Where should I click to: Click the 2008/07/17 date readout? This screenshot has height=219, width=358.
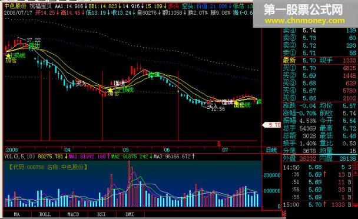pyautogui.click(x=18, y=12)
